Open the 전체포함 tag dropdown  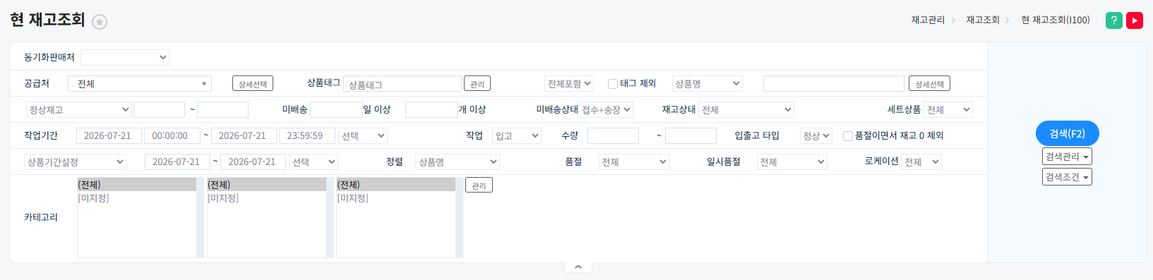569,84
